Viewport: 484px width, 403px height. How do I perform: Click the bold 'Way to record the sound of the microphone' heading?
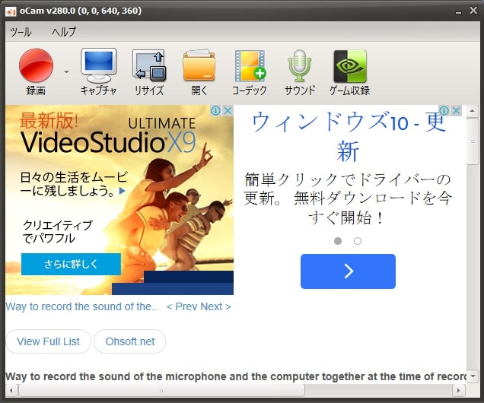pos(235,376)
